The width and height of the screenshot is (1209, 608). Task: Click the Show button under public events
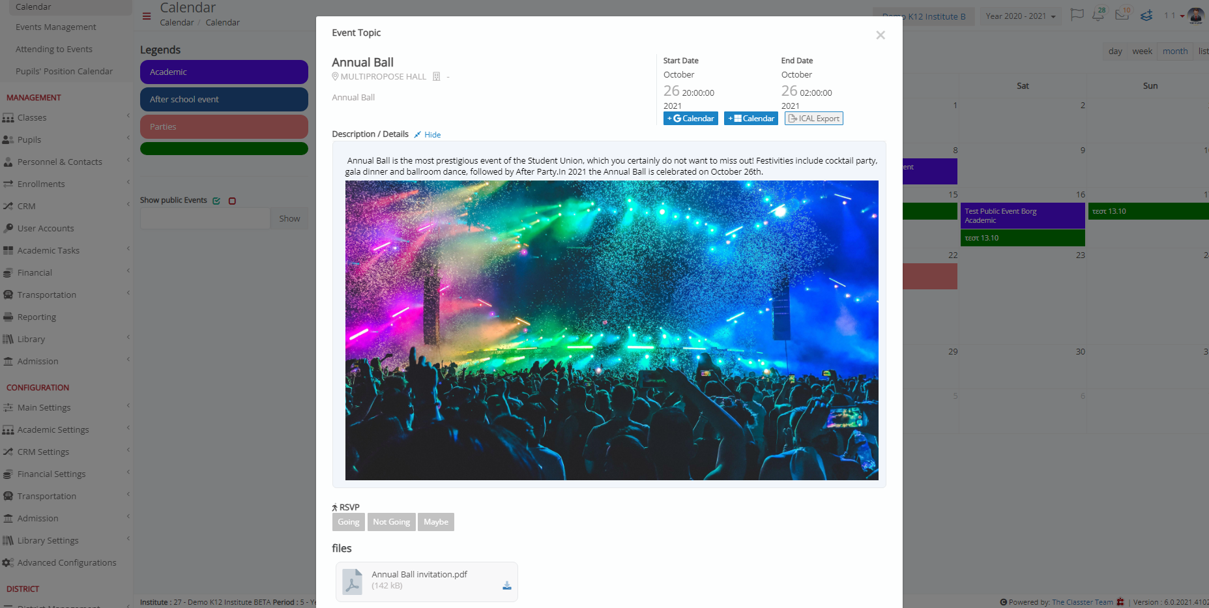pos(289,219)
